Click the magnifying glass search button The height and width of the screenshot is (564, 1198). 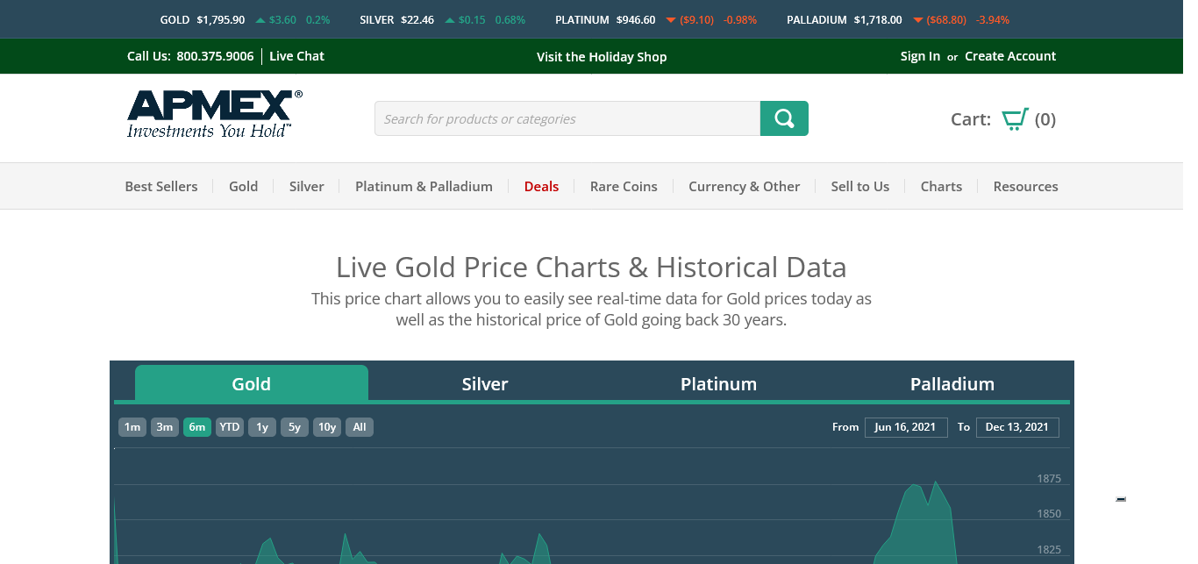point(784,118)
